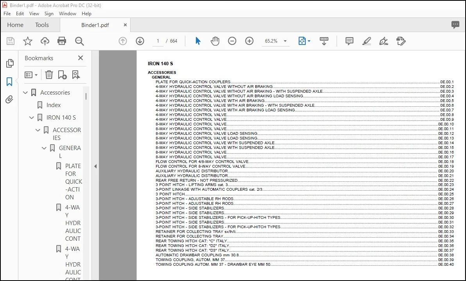This screenshot has width=466, height=281.
Task: Click the page number input field
Action: [x=158, y=41]
